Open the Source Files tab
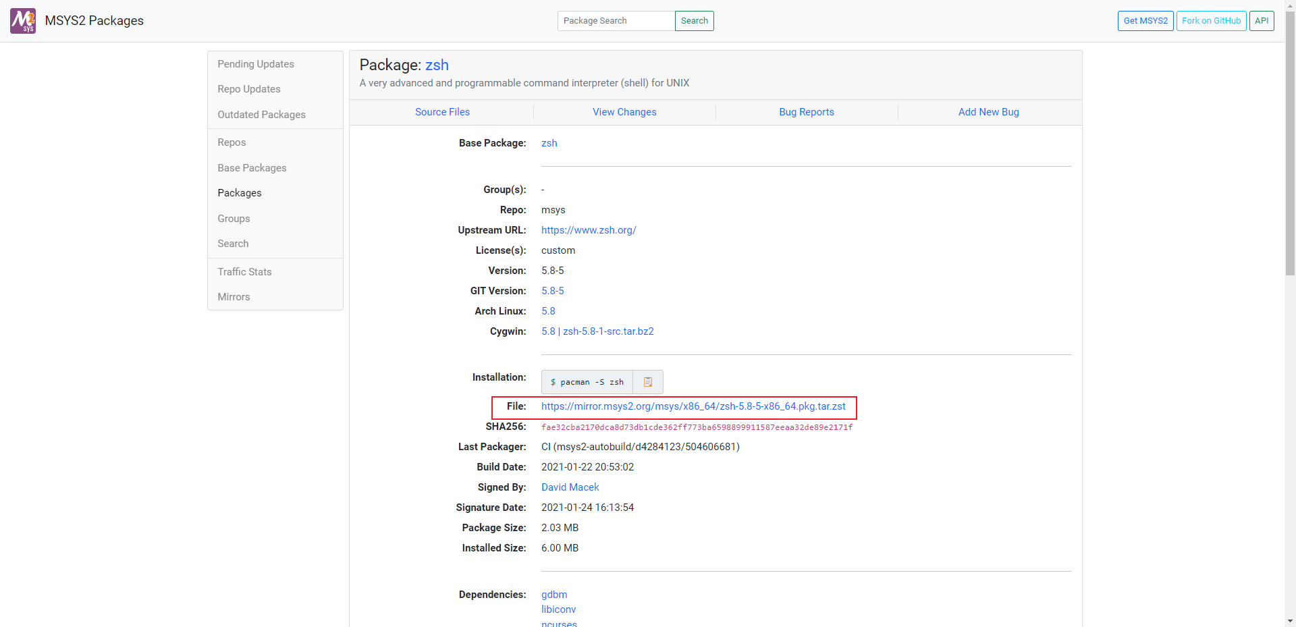Viewport: 1296px width, 627px height. (442, 112)
